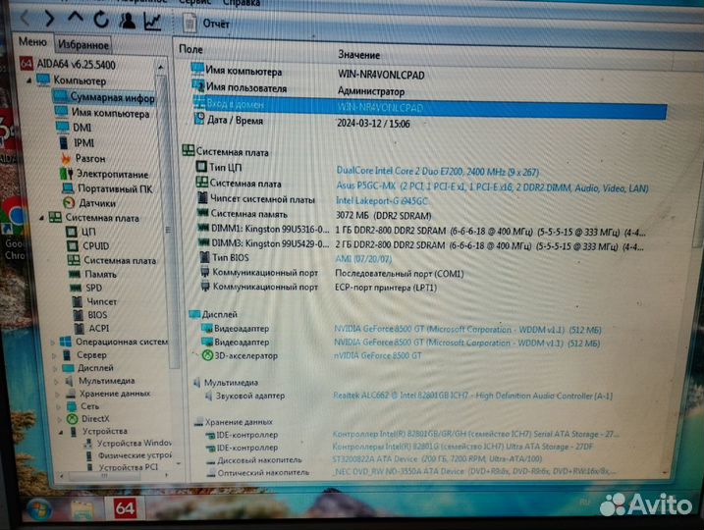The height and width of the screenshot is (530, 704).
Task: Click the Up level arrow icon
Action: pos(76,18)
